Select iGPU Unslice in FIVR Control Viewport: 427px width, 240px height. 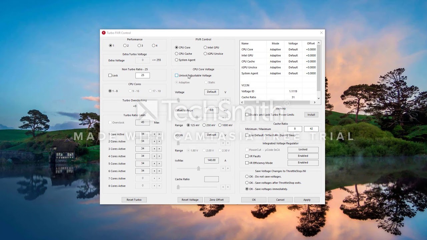coord(205,54)
